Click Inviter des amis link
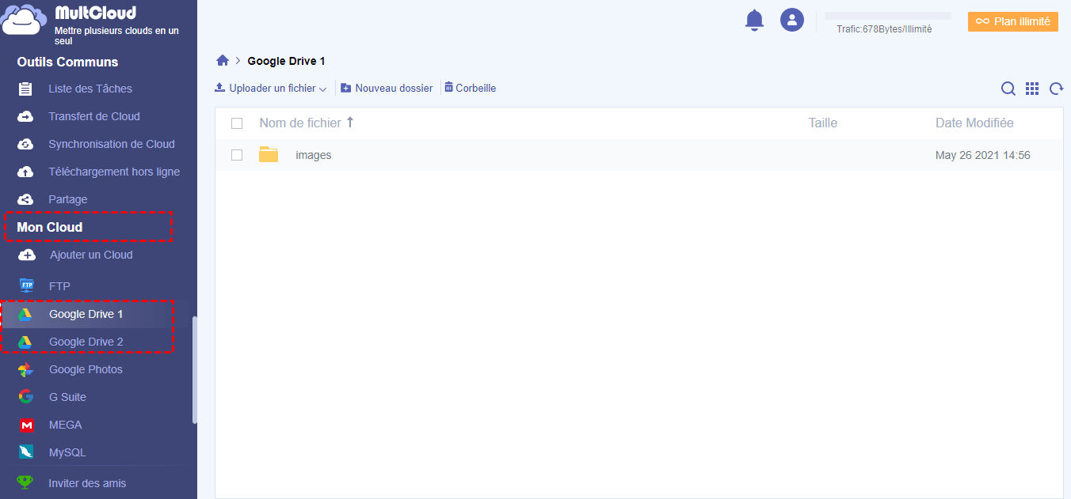The image size is (1071, 499). tap(87, 482)
